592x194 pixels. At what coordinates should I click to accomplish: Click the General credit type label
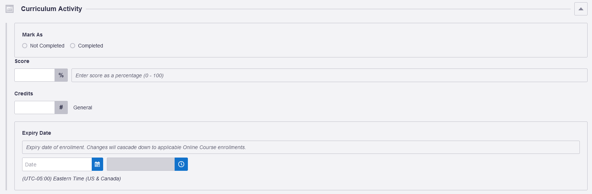pos(83,107)
